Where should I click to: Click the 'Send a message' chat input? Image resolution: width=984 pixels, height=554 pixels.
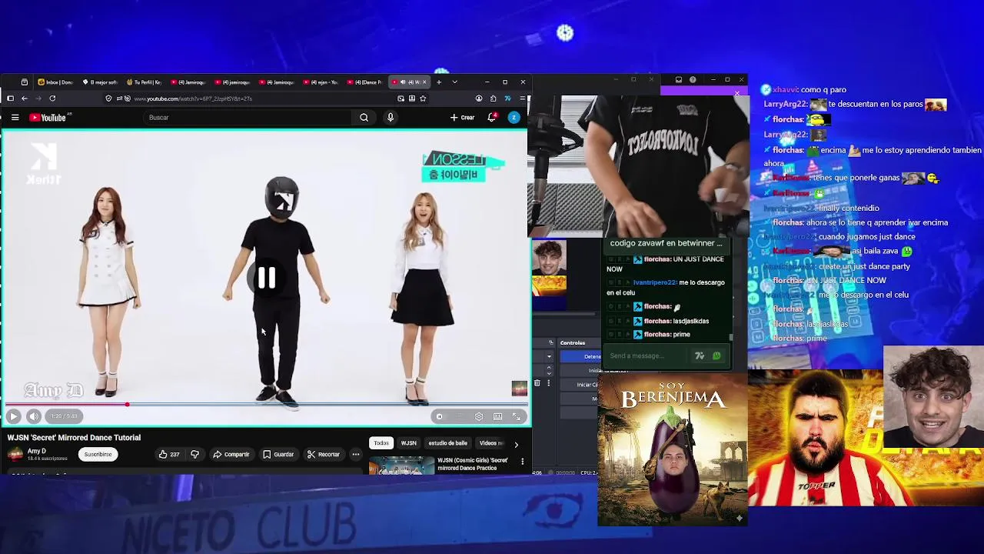click(647, 355)
